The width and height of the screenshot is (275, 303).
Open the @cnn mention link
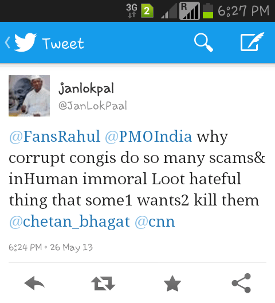point(155,222)
